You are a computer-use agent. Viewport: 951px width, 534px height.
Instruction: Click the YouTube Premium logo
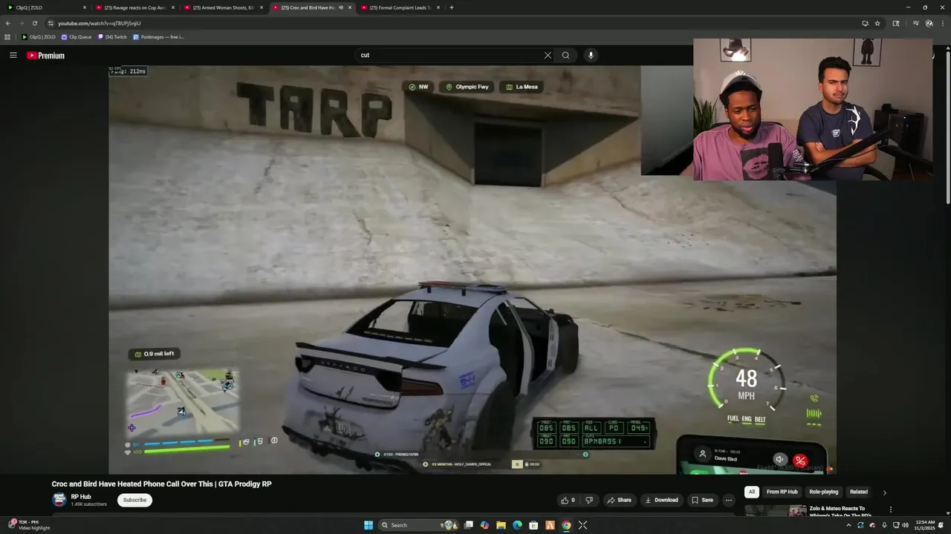pos(45,56)
